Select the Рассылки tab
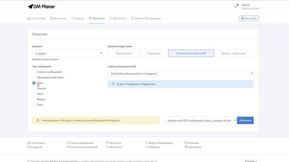 point(97,18)
